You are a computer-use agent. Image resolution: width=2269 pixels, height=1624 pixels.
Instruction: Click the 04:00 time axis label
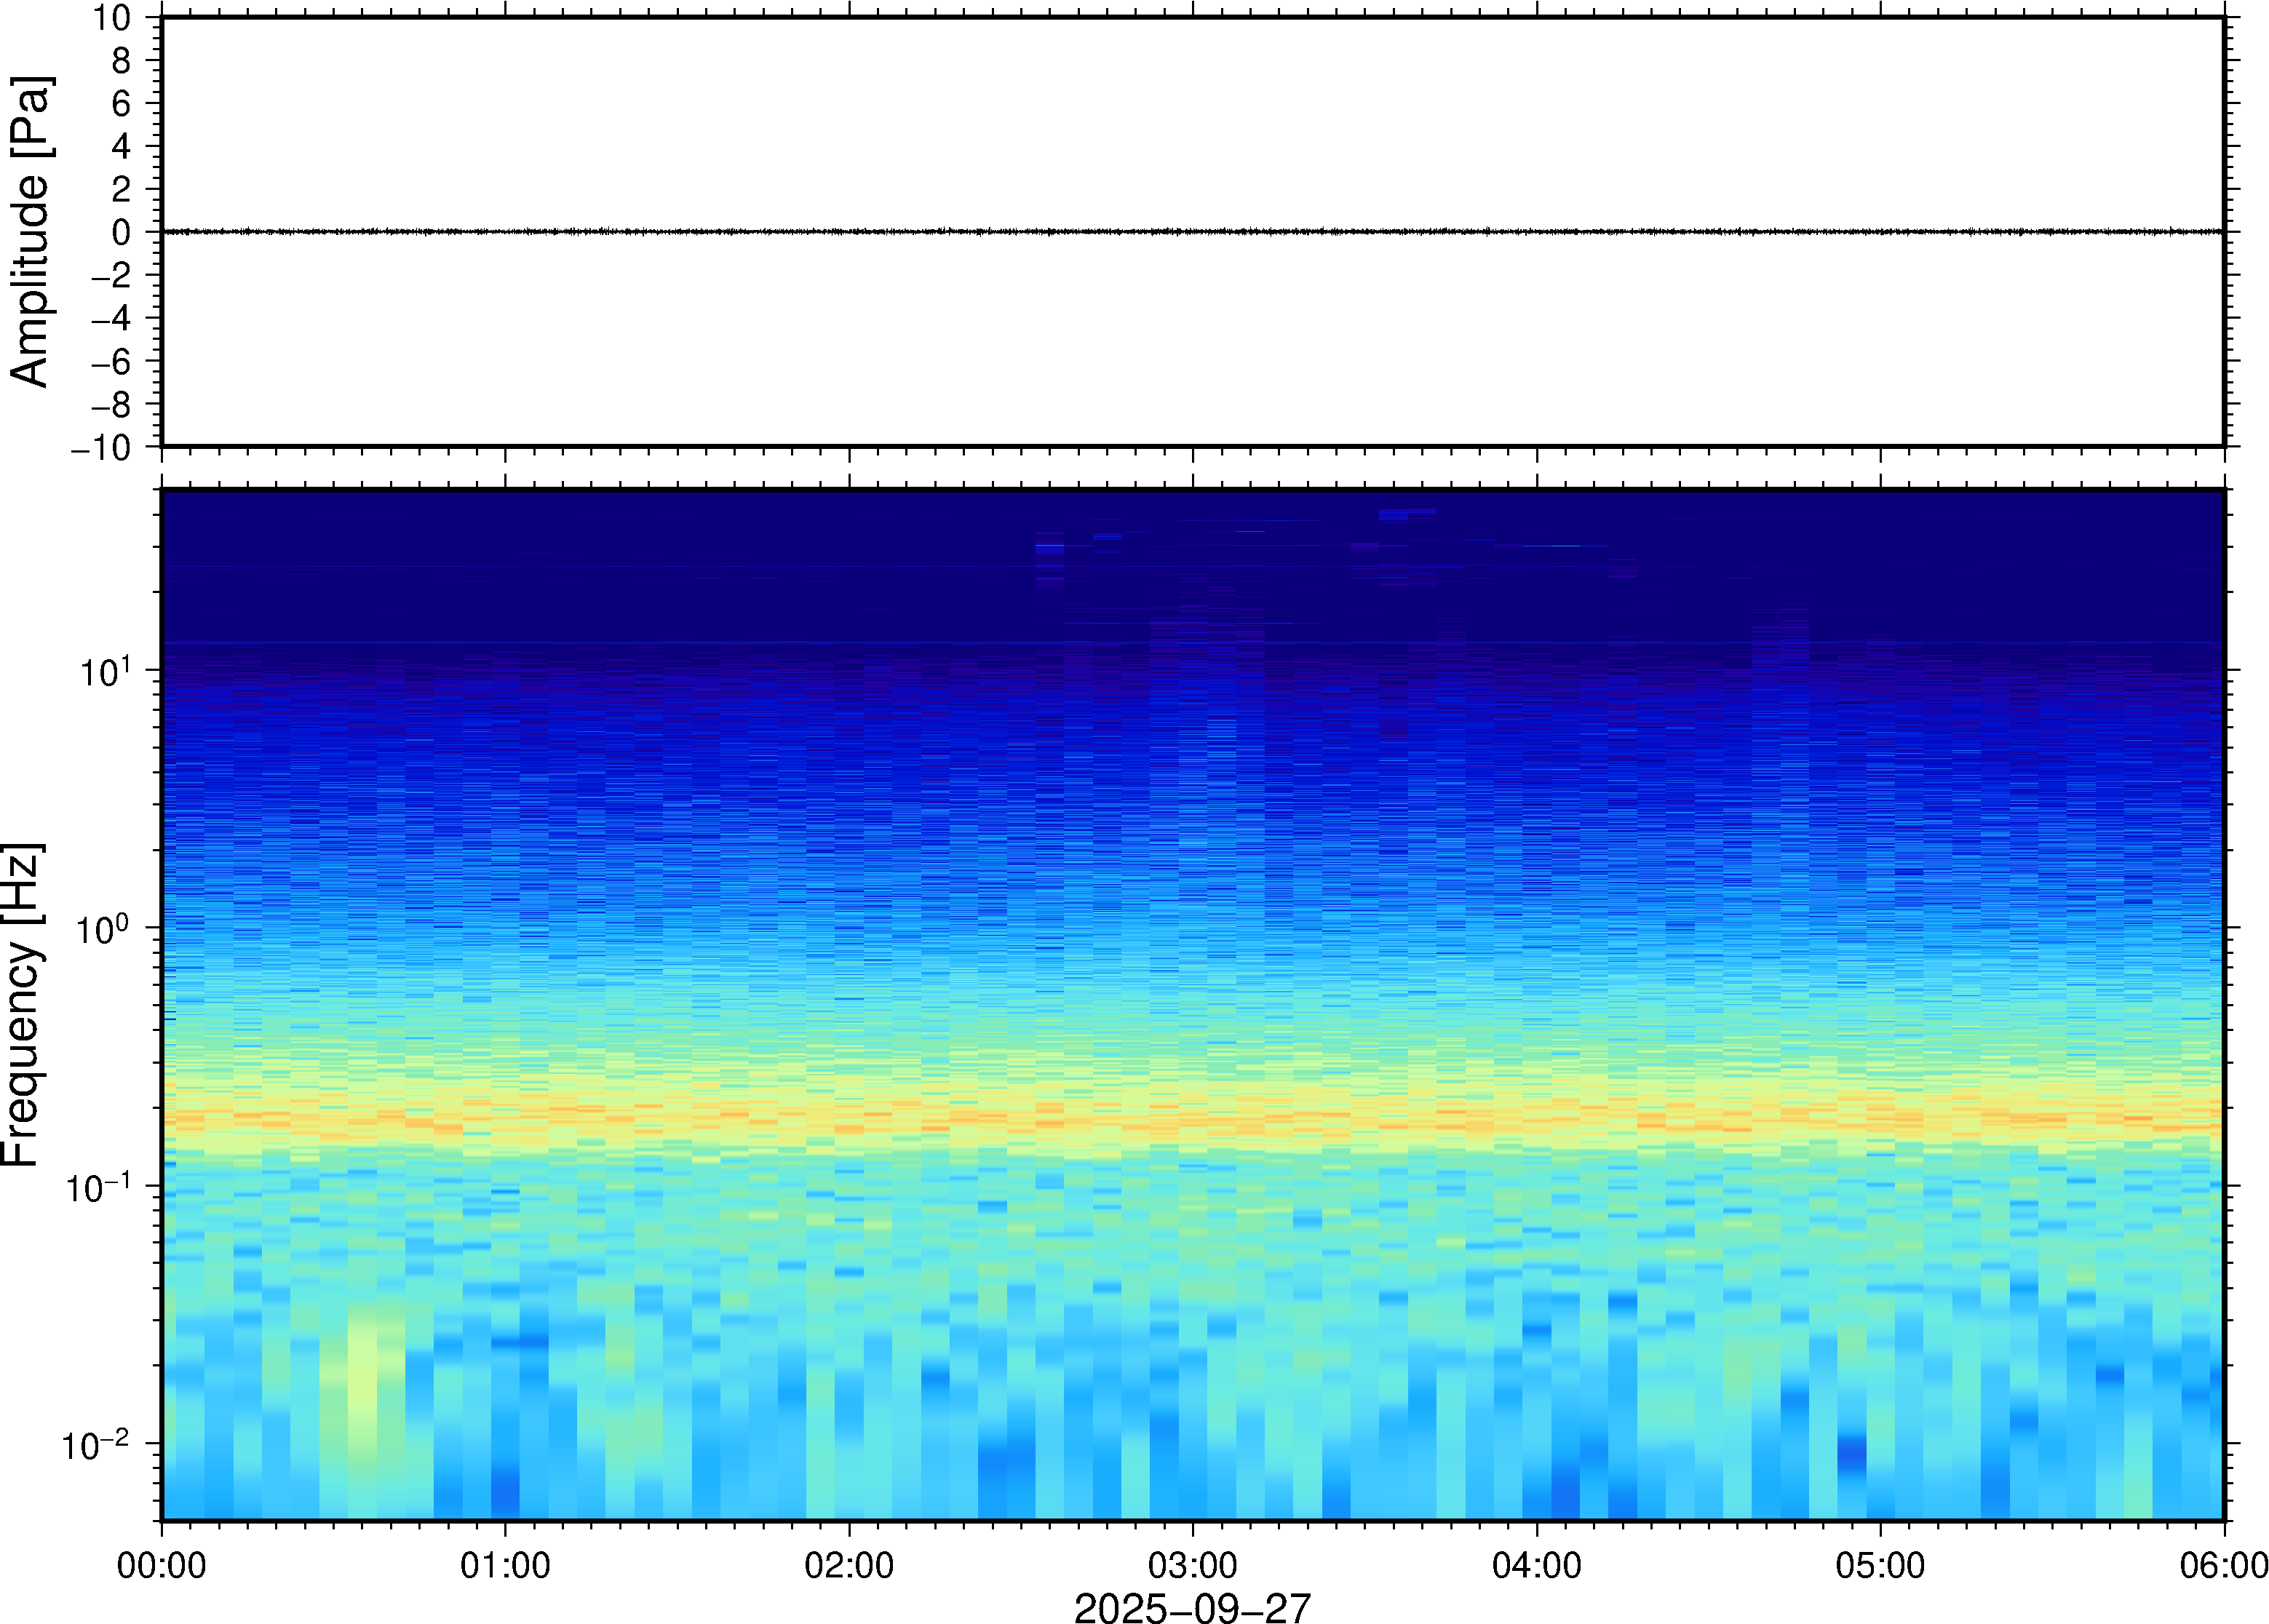(1537, 1565)
